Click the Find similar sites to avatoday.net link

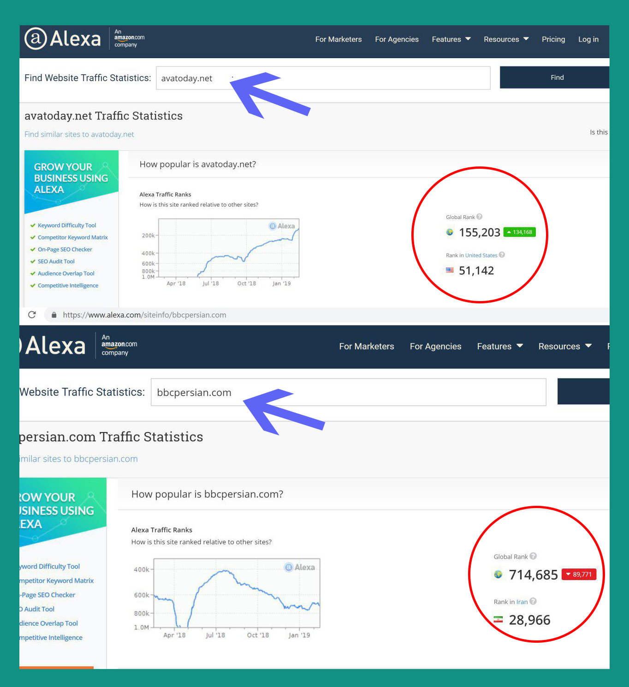pyautogui.click(x=79, y=134)
